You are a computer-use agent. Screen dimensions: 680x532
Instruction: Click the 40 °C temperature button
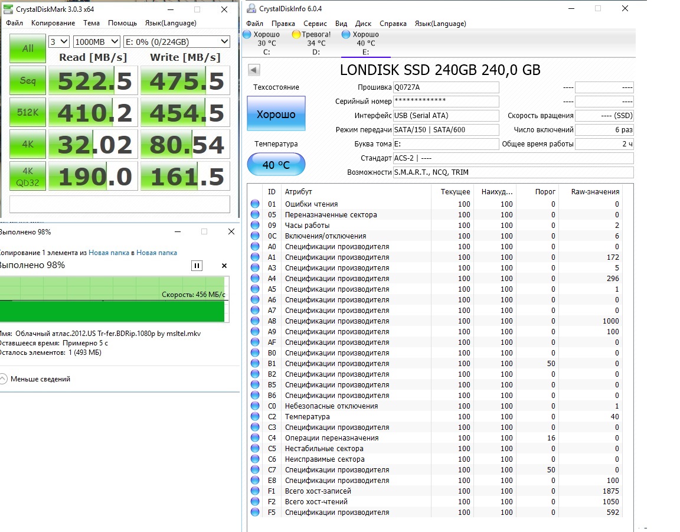pyautogui.click(x=276, y=165)
